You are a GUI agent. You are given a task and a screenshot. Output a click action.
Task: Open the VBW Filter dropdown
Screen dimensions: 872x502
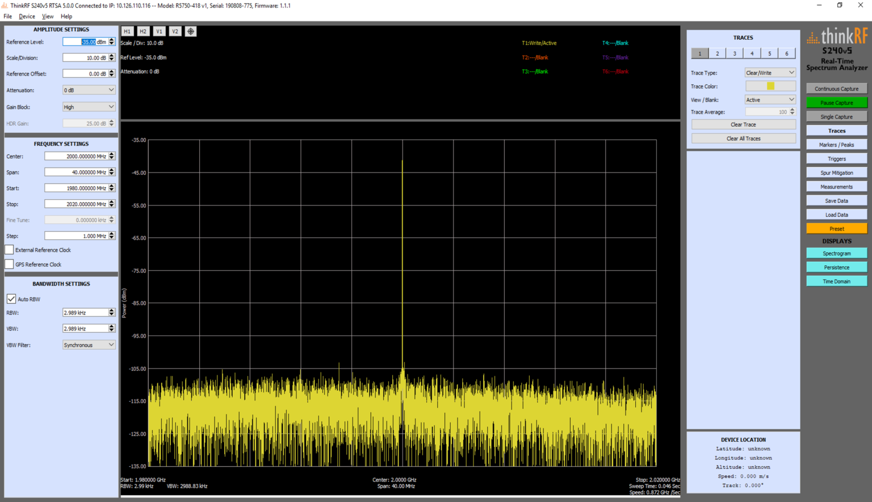[x=89, y=344]
